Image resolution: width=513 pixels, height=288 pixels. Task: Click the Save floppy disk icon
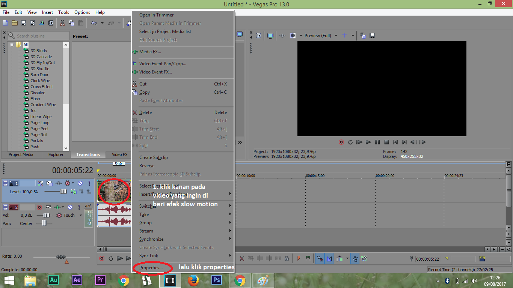point(24,23)
